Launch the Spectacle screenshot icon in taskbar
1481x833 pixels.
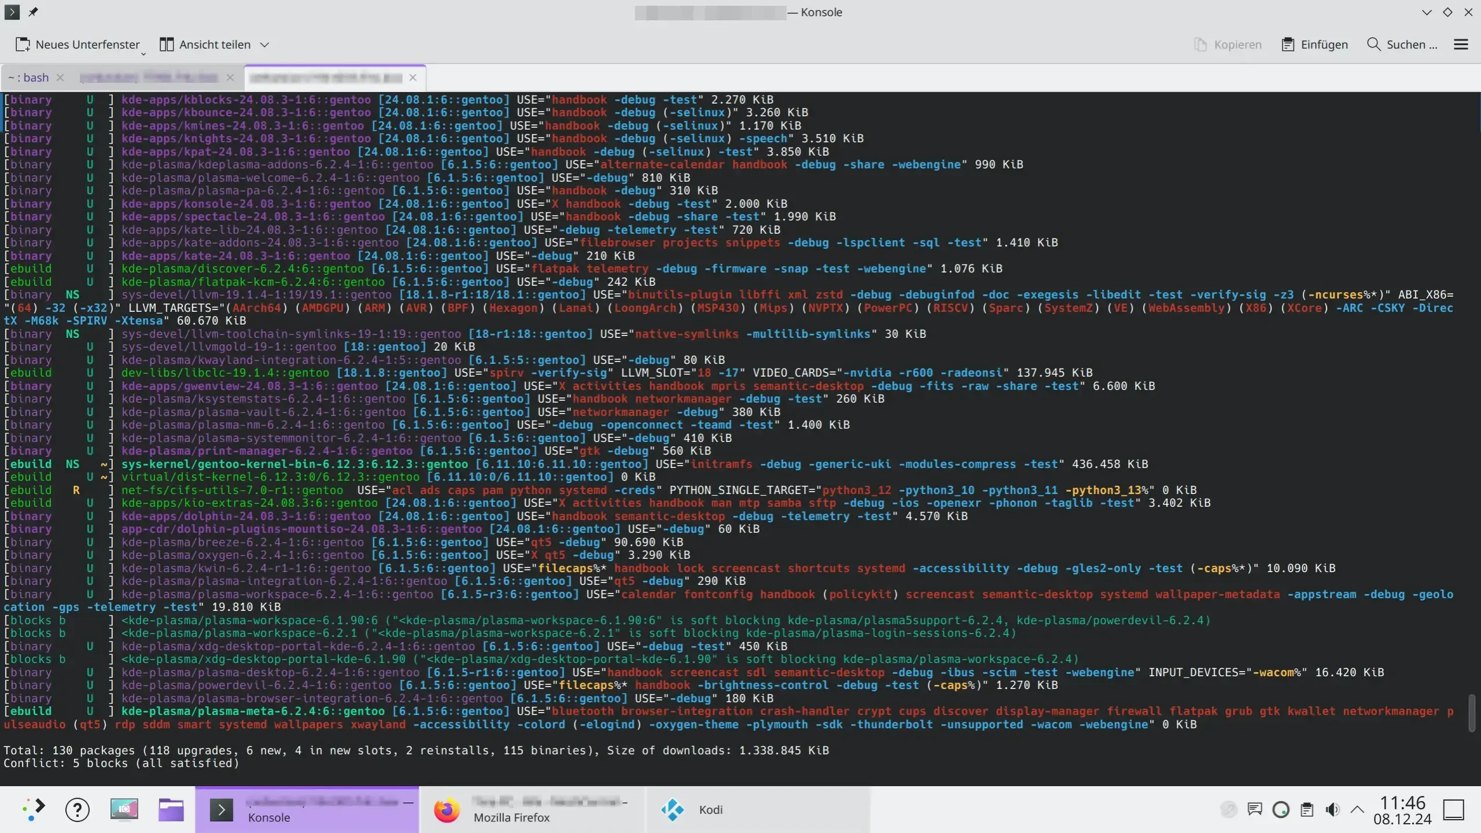pyautogui.click(x=124, y=809)
